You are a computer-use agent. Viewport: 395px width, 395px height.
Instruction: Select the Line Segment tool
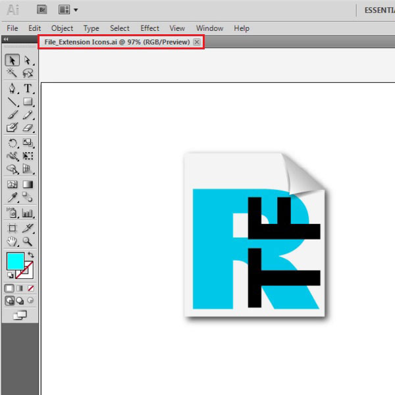point(12,102)
